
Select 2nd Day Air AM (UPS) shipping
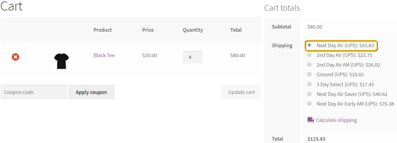309,64
